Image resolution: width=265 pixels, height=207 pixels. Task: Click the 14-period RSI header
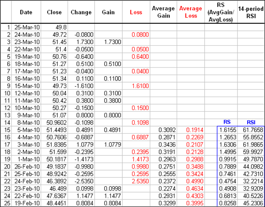click(251, 12)
